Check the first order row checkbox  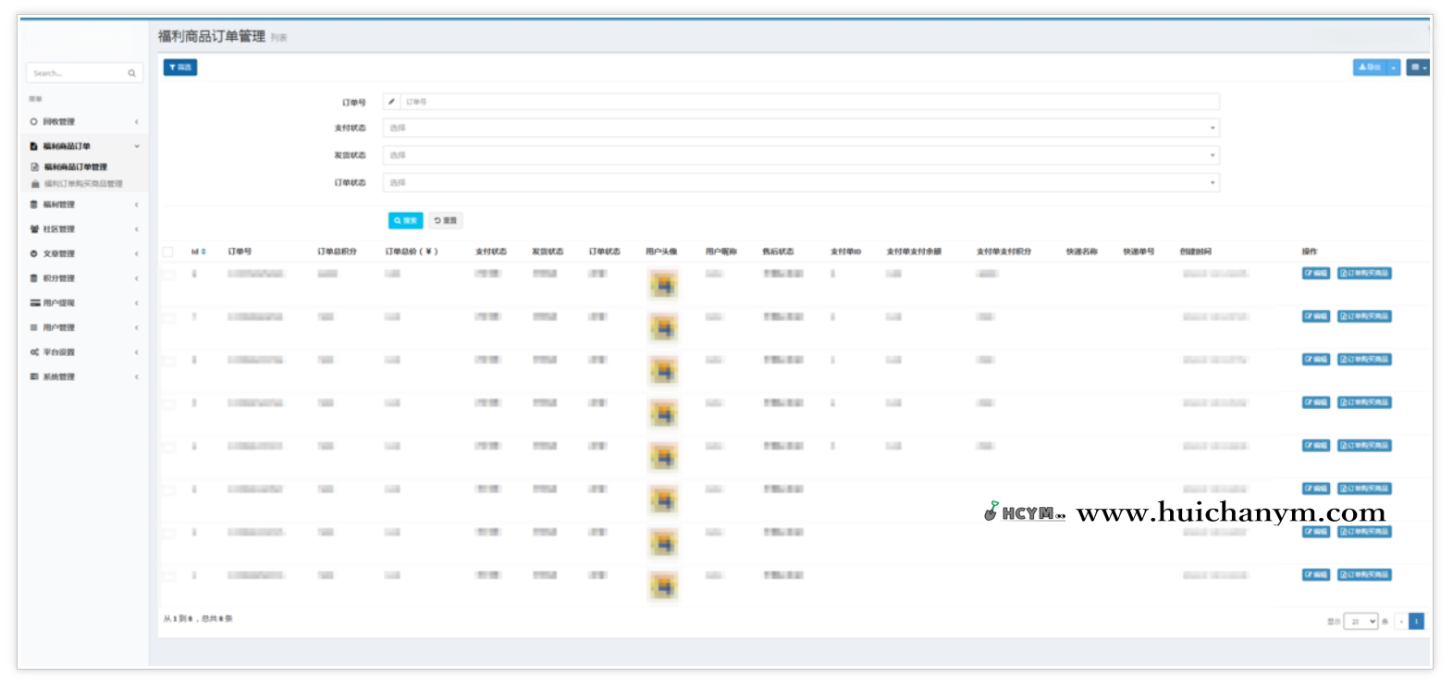[168, 275]
